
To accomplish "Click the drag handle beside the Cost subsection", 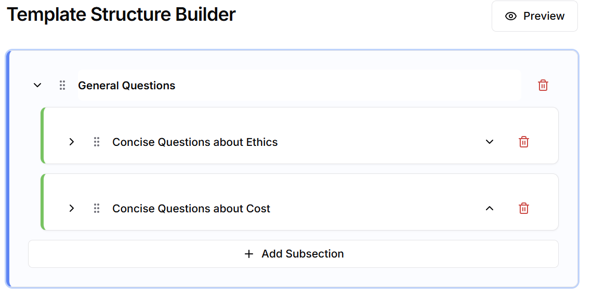I will pos(97,208).
